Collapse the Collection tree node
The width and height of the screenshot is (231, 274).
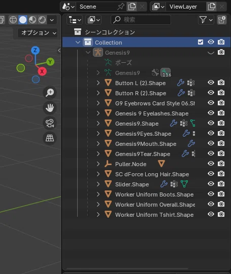point(78,42)
